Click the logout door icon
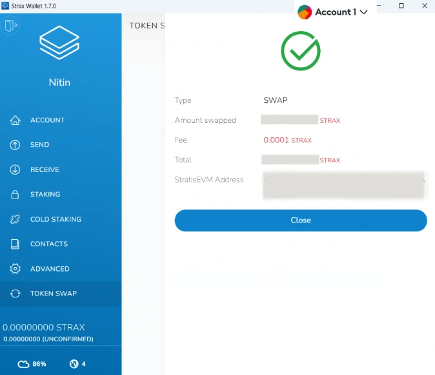This screenshot has width=435, height=375. click(10, 26)
